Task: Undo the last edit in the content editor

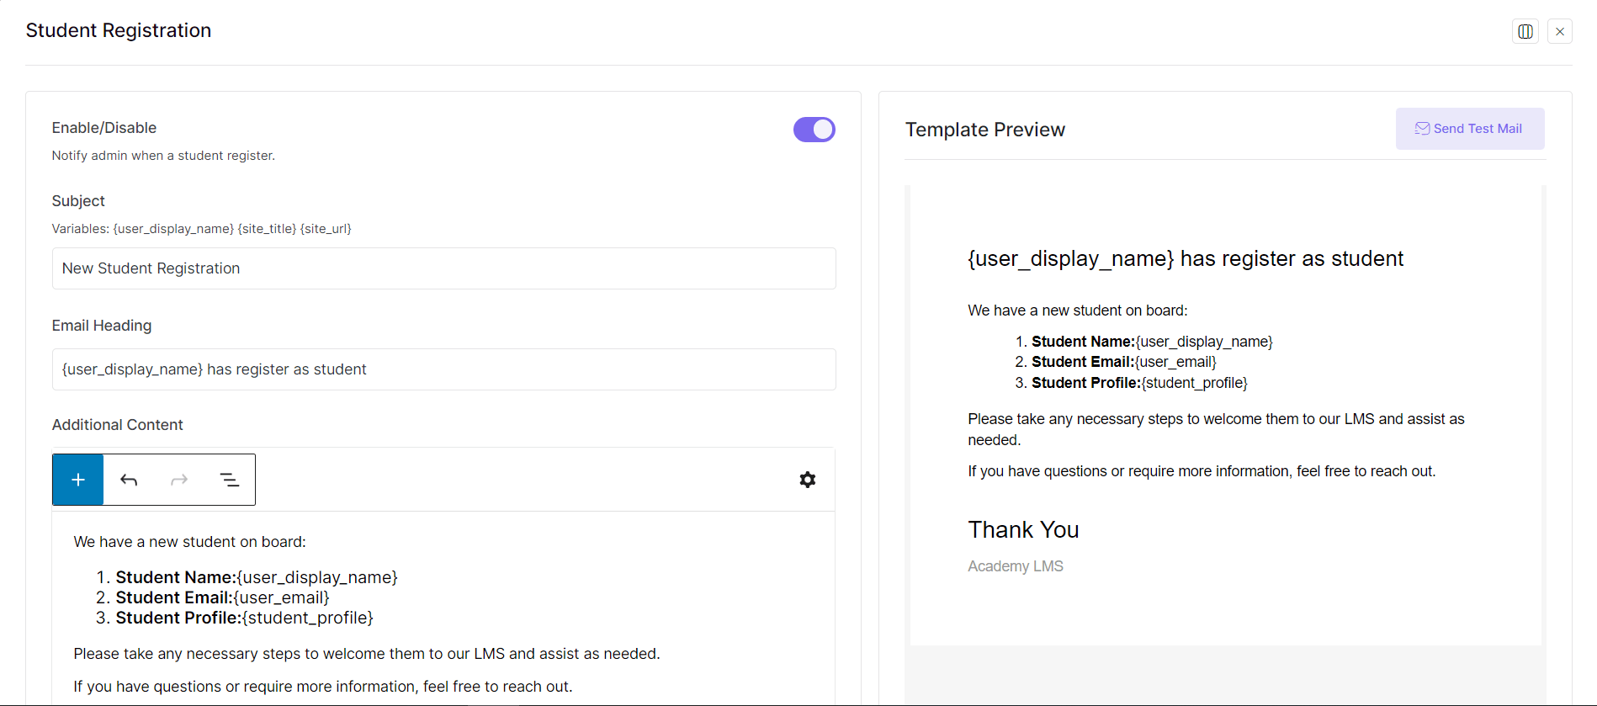Action: pos(128,479)
